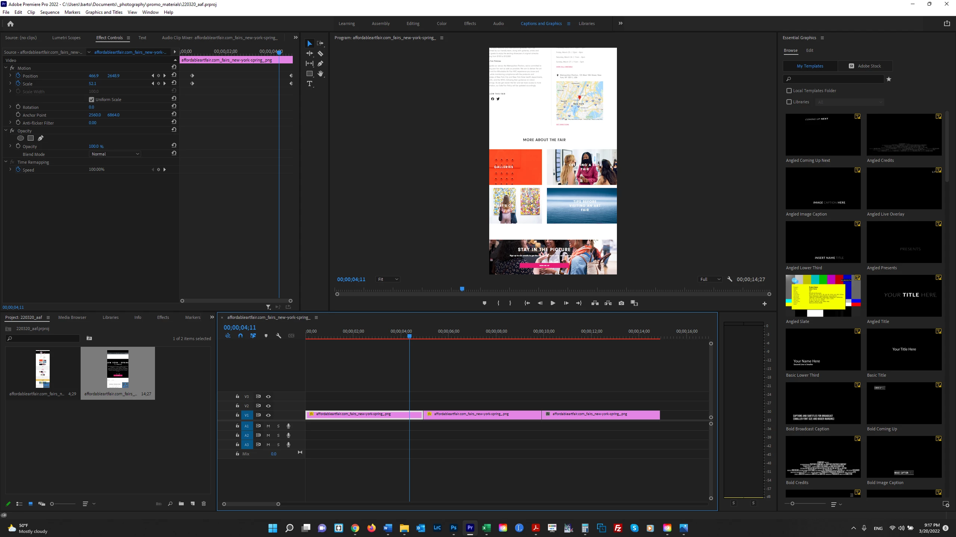Viewport: 956px width, 537px height.
Task: Expand the Position property twirl arrow
Action: 10,76
